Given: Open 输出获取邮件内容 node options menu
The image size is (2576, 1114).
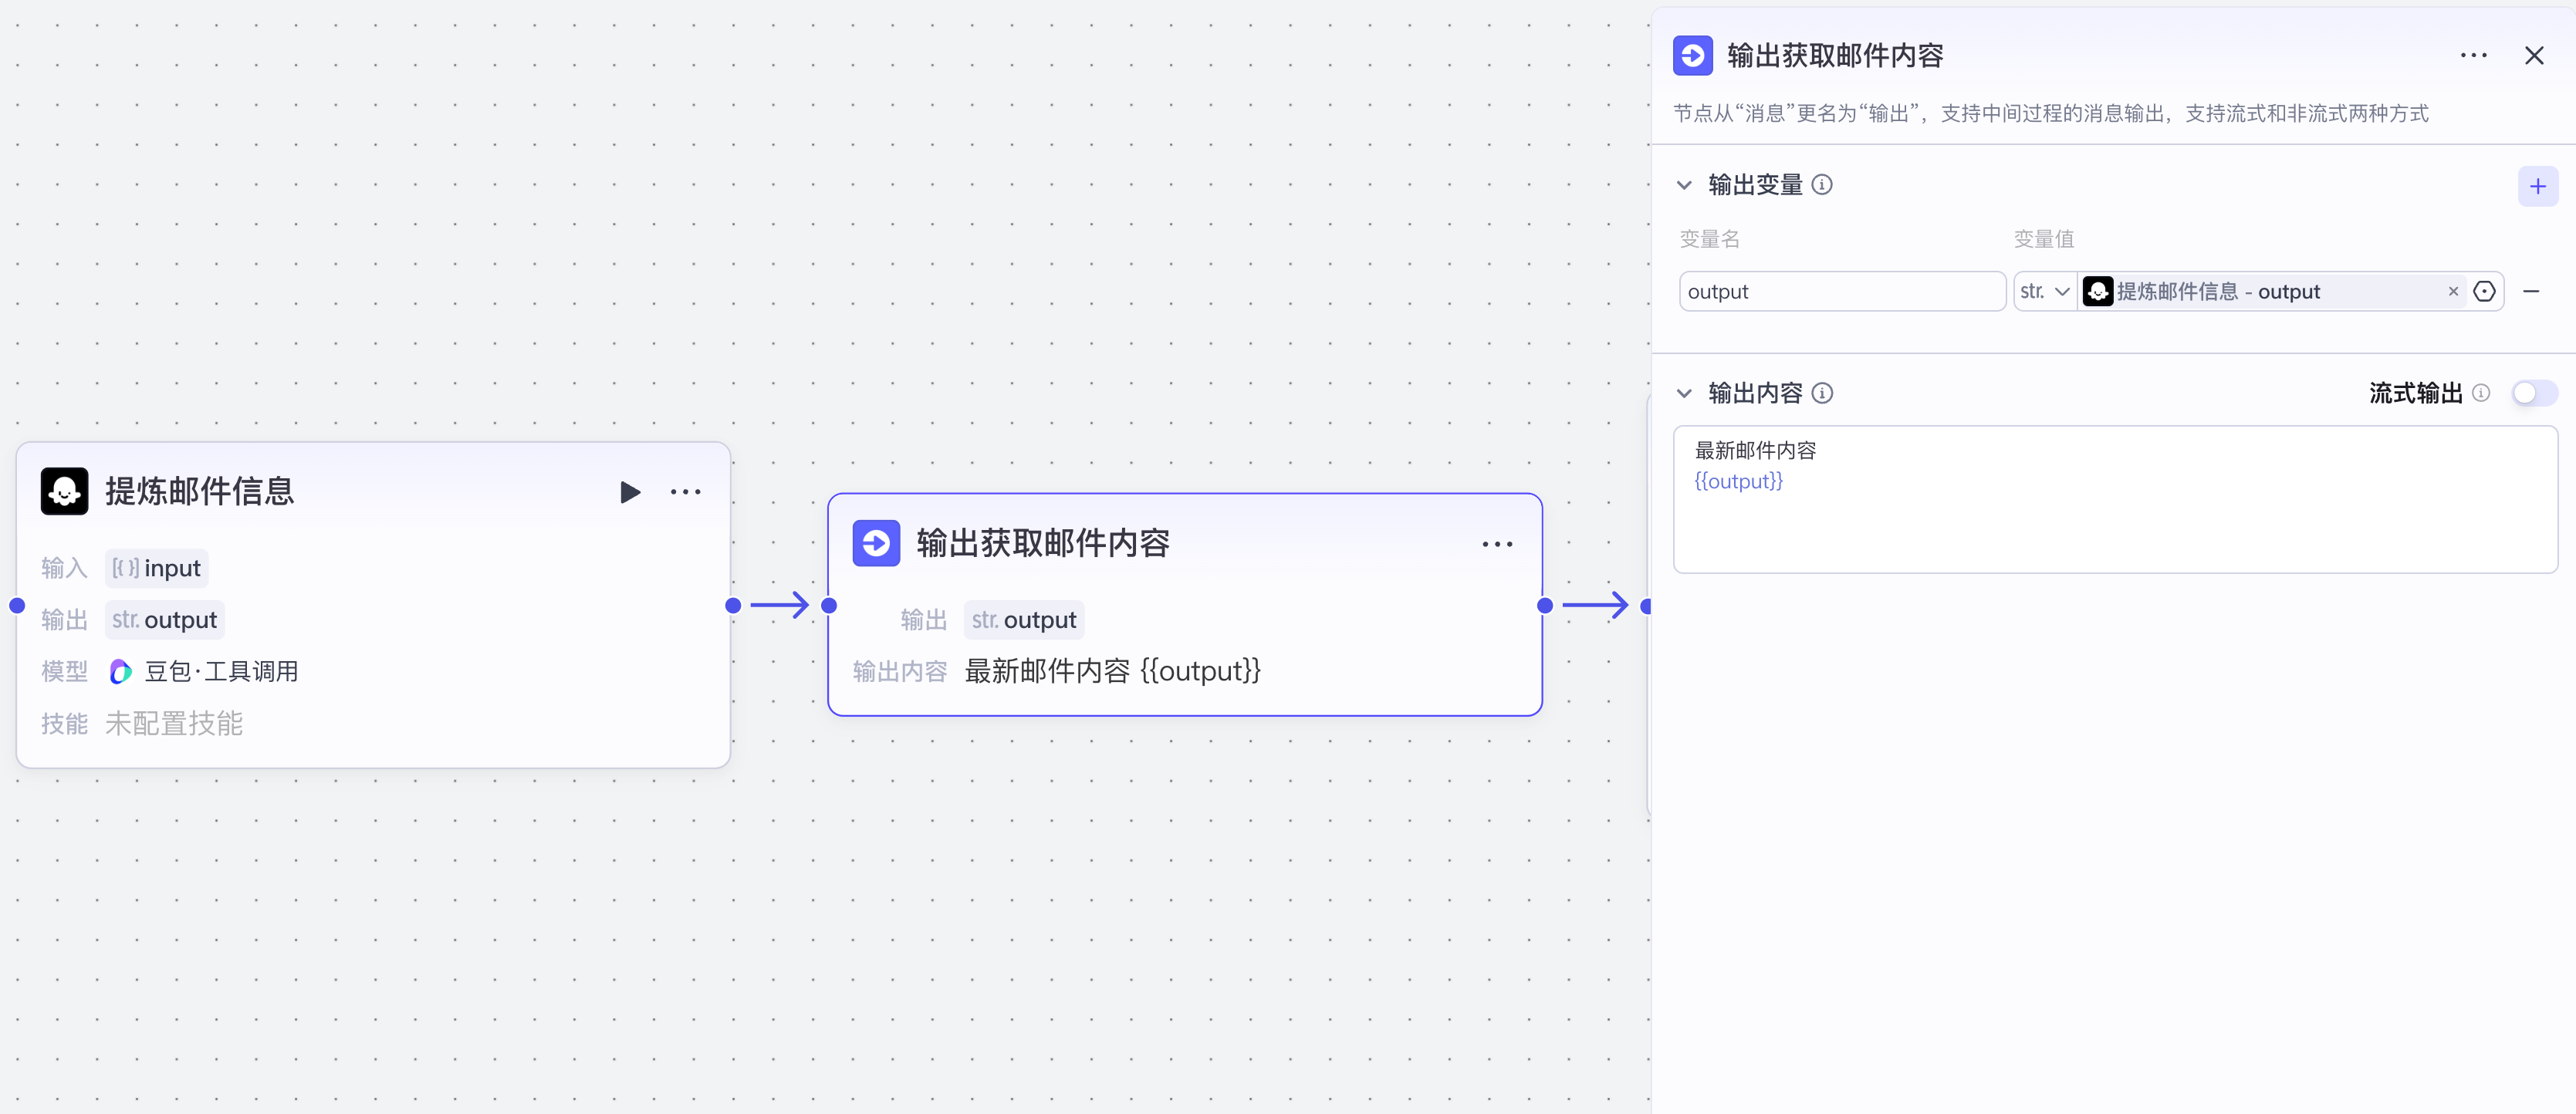Looking at the screenshot, I should point(1497,543).
